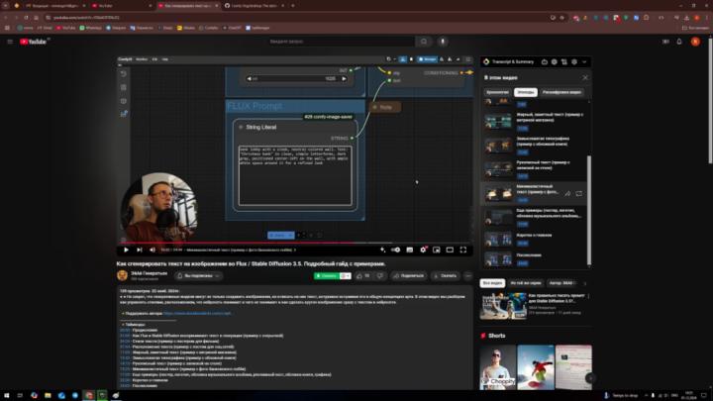Toggle the autoplay switch in player
This screenshot has width=713, height=401.
395,250
